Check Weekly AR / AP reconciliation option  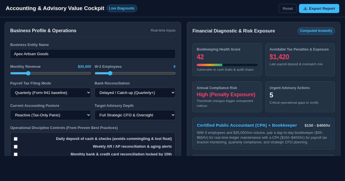coord(16,147)
